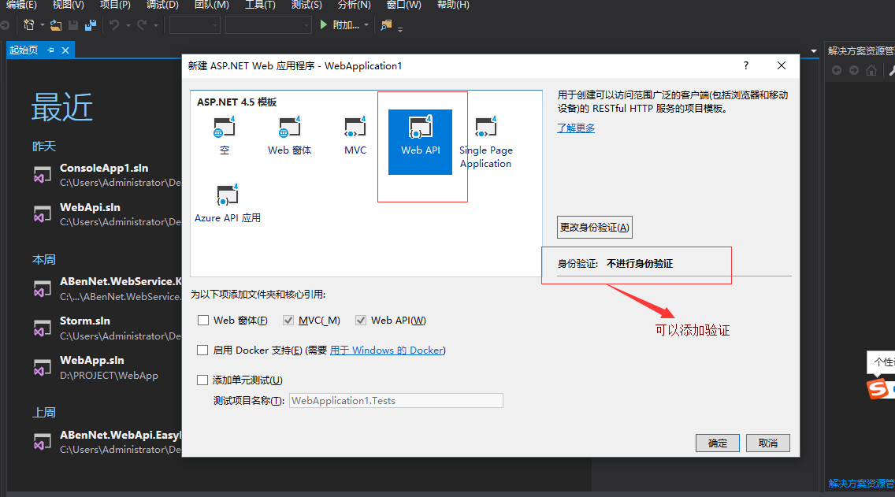Screen dimensions: 895x497
Task: Open the dropdown arrow beside New Project icon
Action: pyautogui.click(x=43, y=25)
